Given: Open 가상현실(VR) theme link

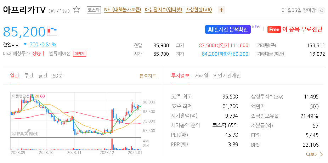Looking at the screenshot, I should [199, 10].
